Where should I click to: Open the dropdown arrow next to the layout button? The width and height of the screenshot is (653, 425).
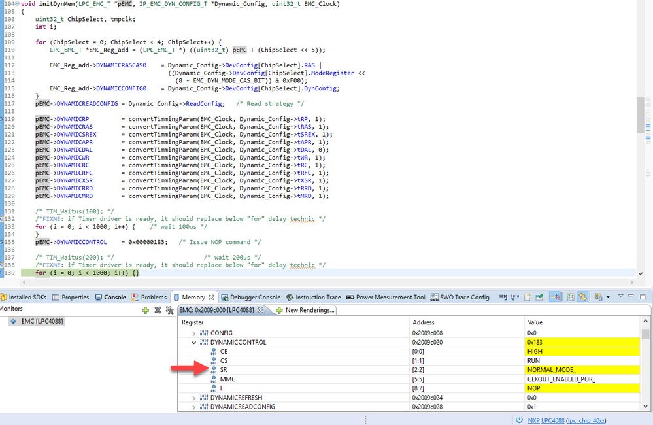click(x=608, y=297)
